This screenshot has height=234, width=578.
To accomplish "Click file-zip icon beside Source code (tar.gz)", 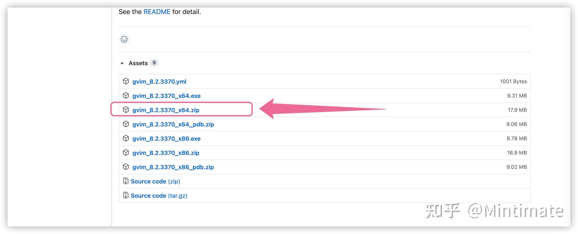I will pyautogui.click(x=126, y=195).
